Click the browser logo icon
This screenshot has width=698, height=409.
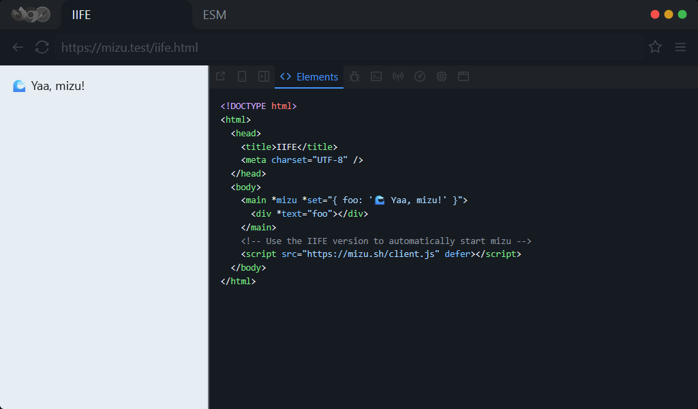point(30,14)
